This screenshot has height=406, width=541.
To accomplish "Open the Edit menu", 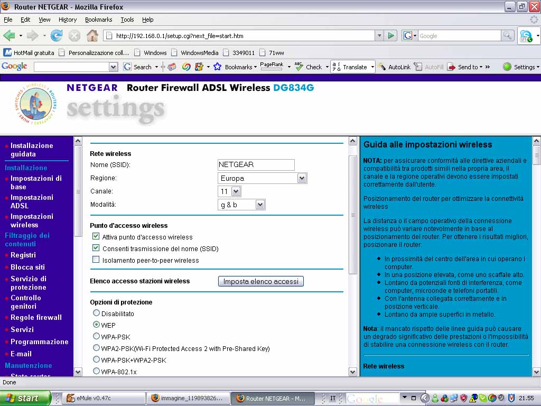I will click(x=25, y=20).
